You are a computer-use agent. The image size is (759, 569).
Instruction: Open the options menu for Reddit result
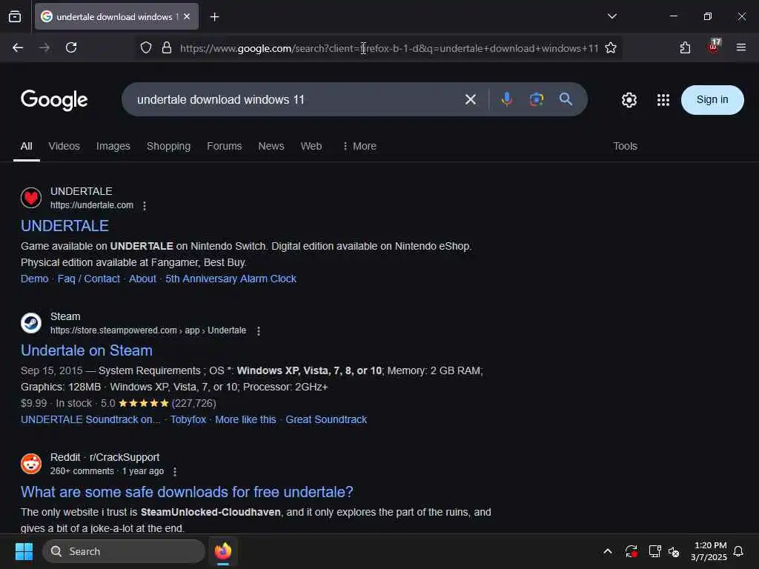pyautogui.click(x=175, y=472)
